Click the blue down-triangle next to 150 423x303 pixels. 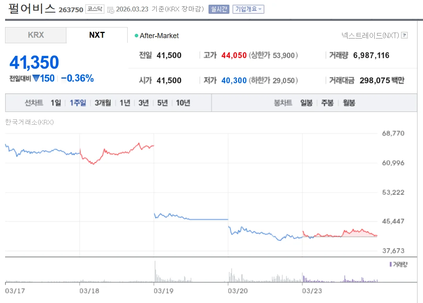click(36, 78)
